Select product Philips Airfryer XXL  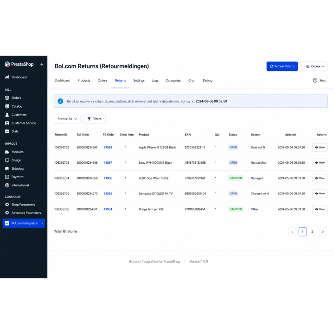coord(151,209)
